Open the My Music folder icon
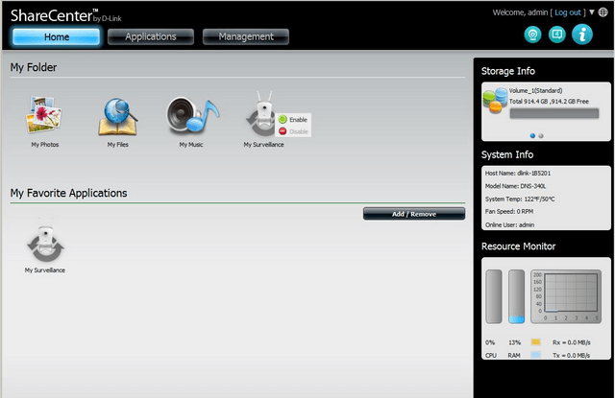This screenshot has width=615, height=398. coord(192,115)
